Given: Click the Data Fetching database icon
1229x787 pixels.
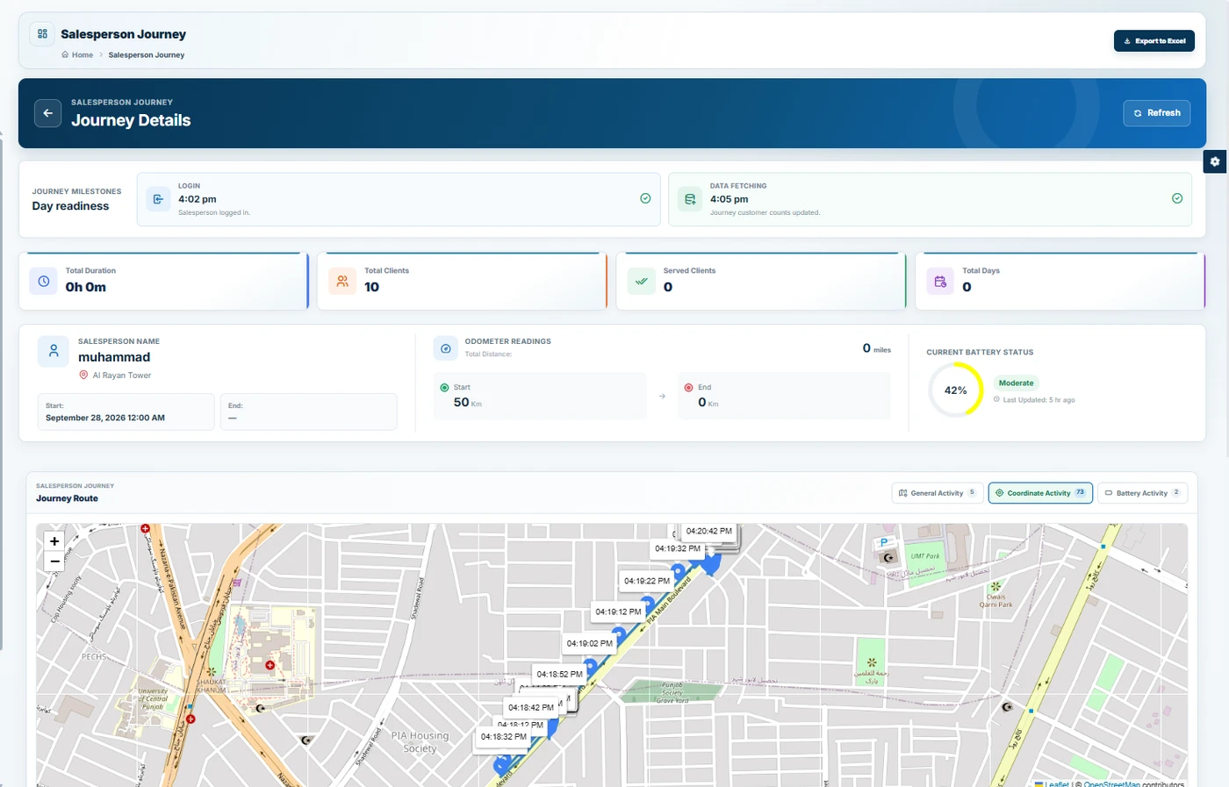Looking at the screenshot, I should tap(690, 199).
